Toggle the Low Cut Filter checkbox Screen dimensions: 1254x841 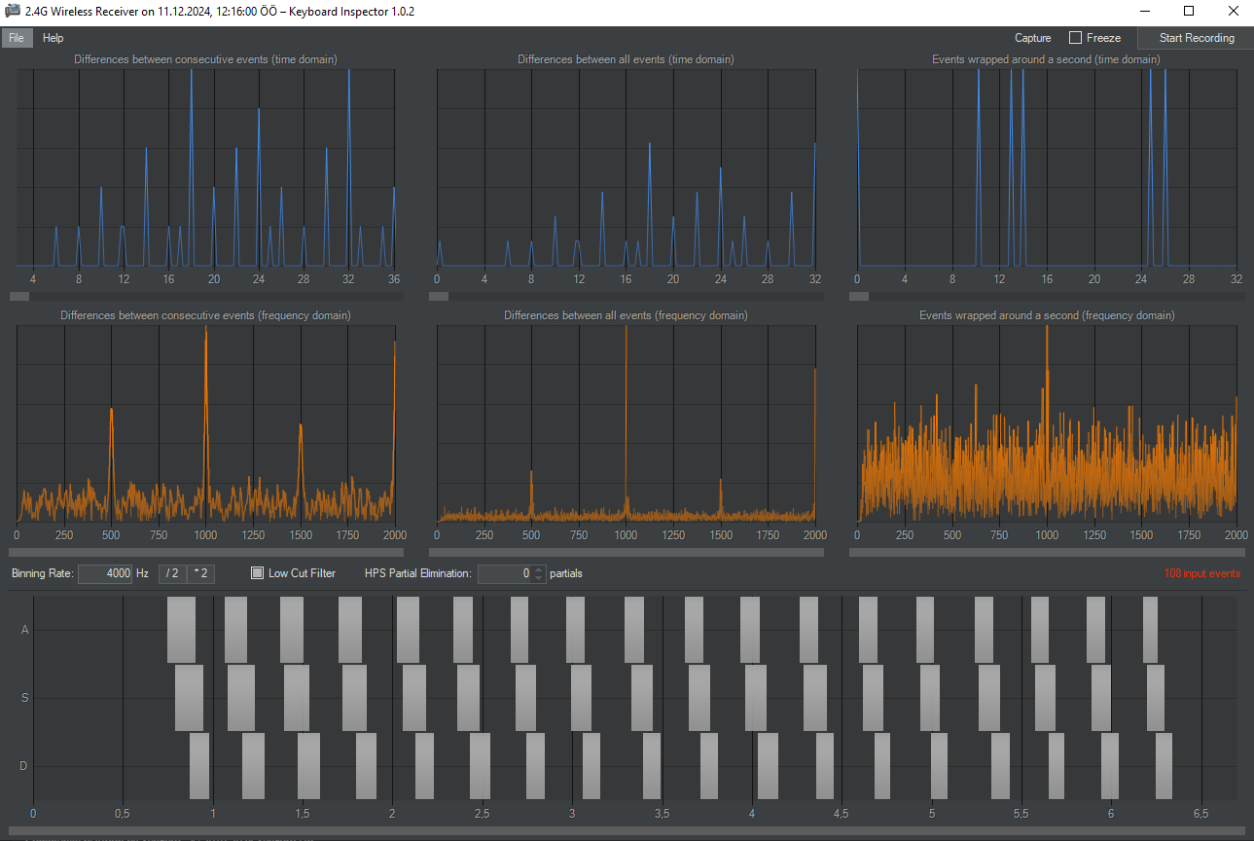[x=258, y=573]
